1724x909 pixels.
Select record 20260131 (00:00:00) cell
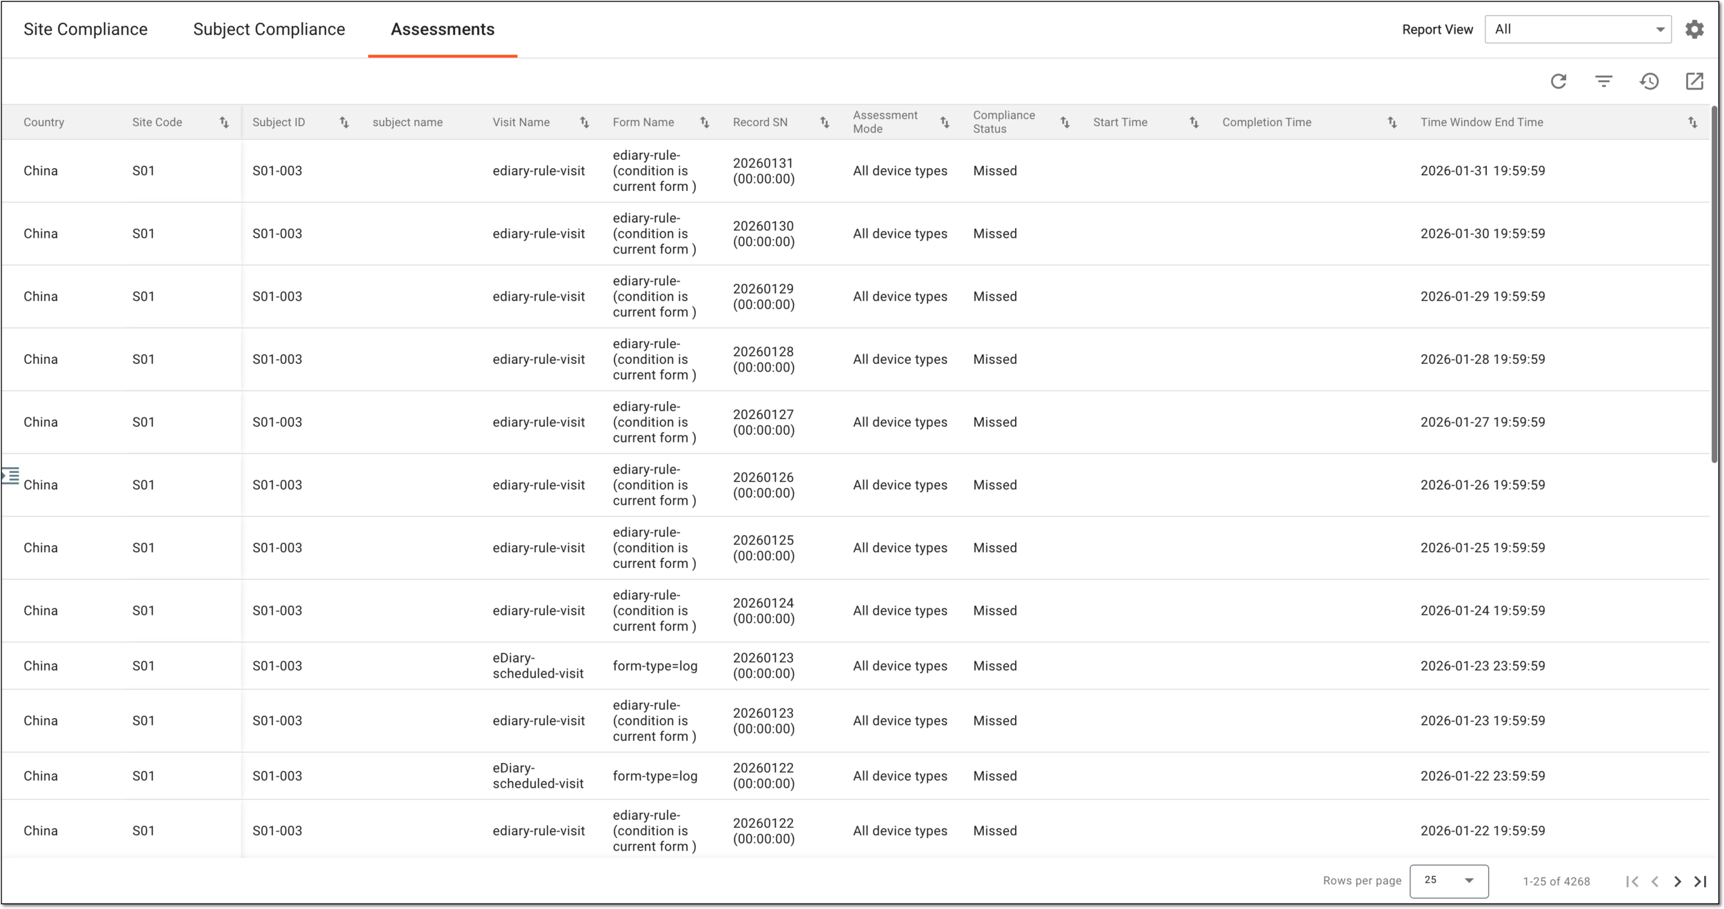pos(763,171)
